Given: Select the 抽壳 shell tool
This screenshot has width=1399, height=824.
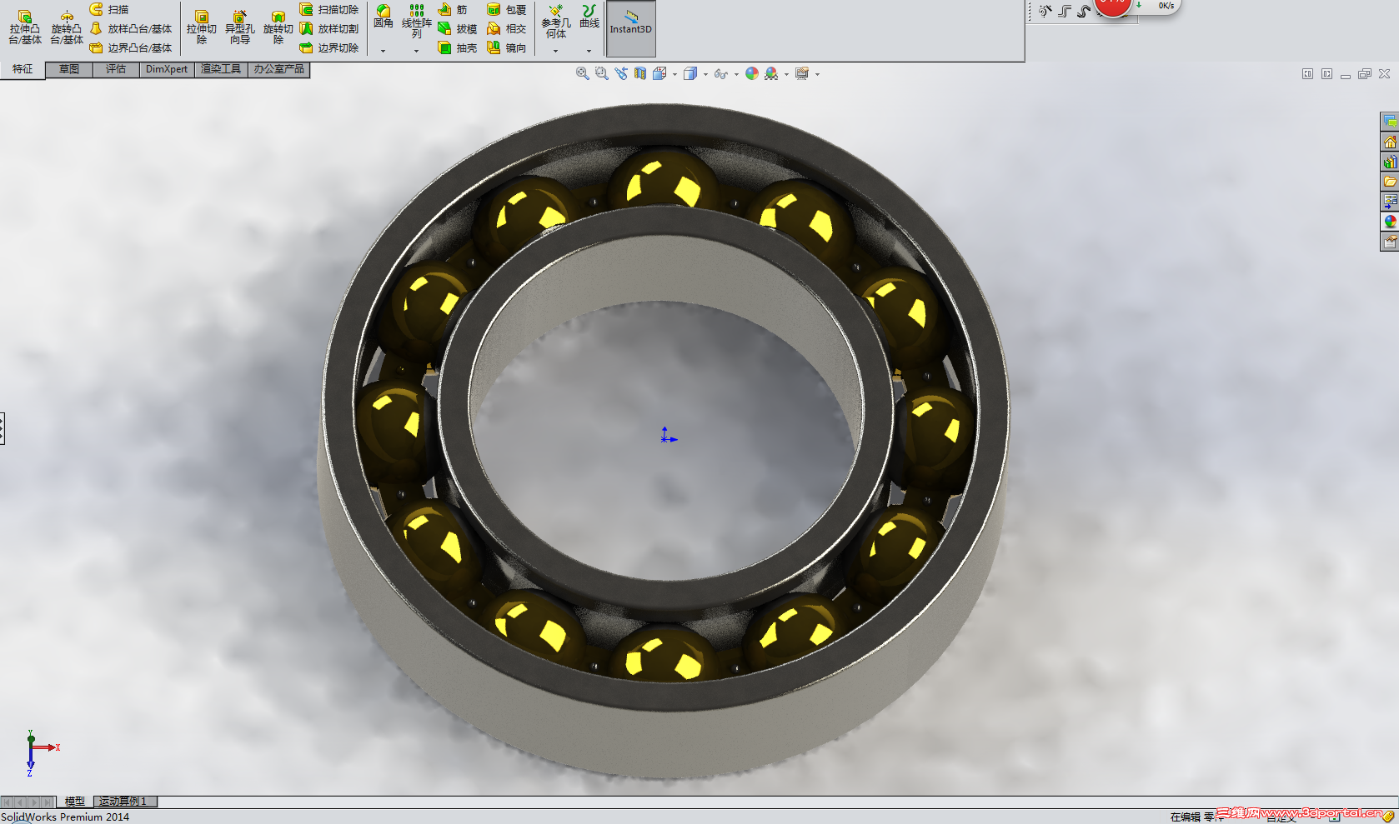Looking at the screenshot, I should pos(458,47).
